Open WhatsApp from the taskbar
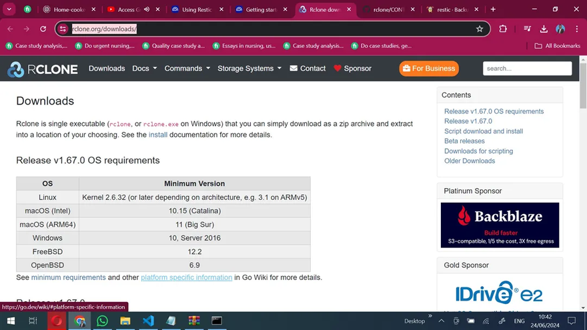Screen dimensions: 587x330 click(102, 321)
